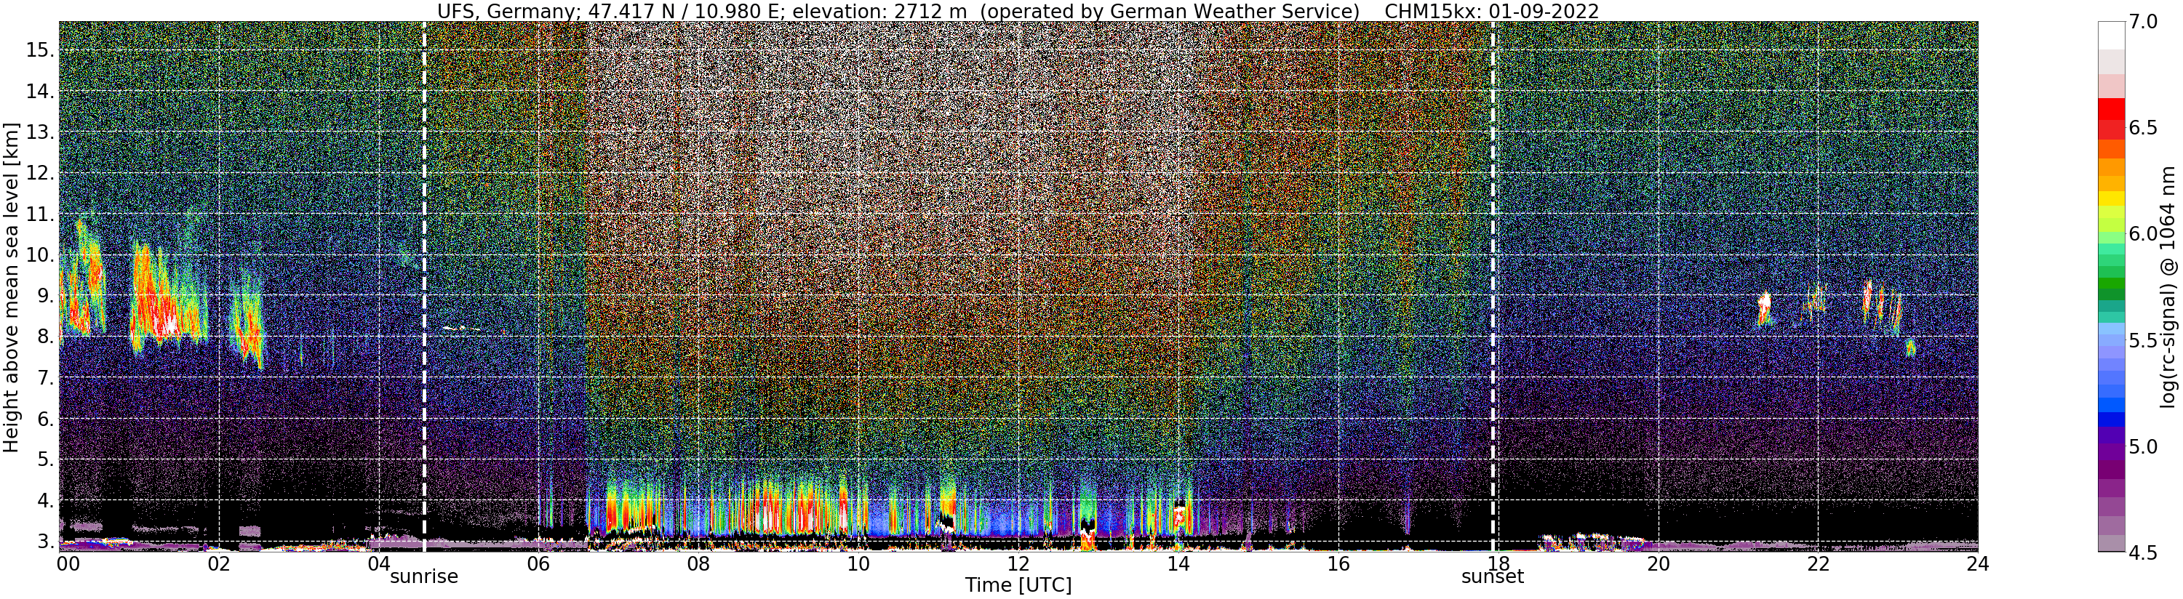Click the y-axis tick label '5.'
2183x599 pixels.
click(x=46, y=460)
